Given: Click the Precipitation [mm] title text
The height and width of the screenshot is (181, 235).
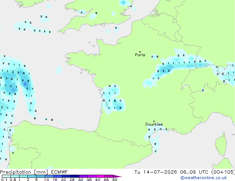Looking at the screenshot, I should pyautogui.click(x=24, y=172).
